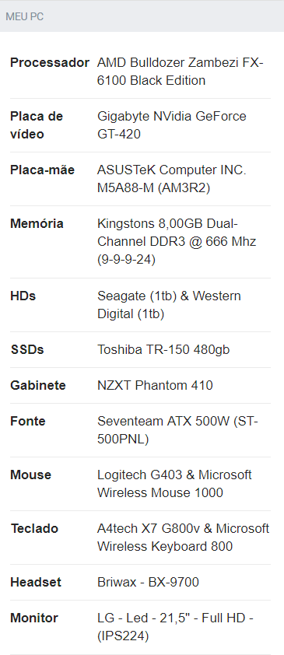
Task: Select the HDs label
Action: click(23, 296)
